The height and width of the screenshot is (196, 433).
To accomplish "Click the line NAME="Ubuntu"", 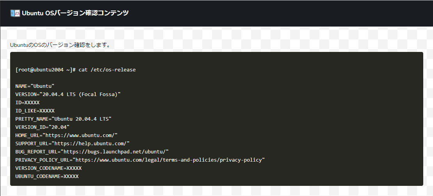I will [x=35, y=86].
